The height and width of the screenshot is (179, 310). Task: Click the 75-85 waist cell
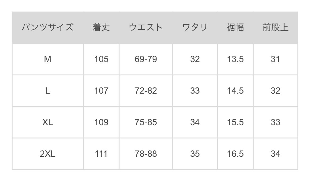(146, 122)
